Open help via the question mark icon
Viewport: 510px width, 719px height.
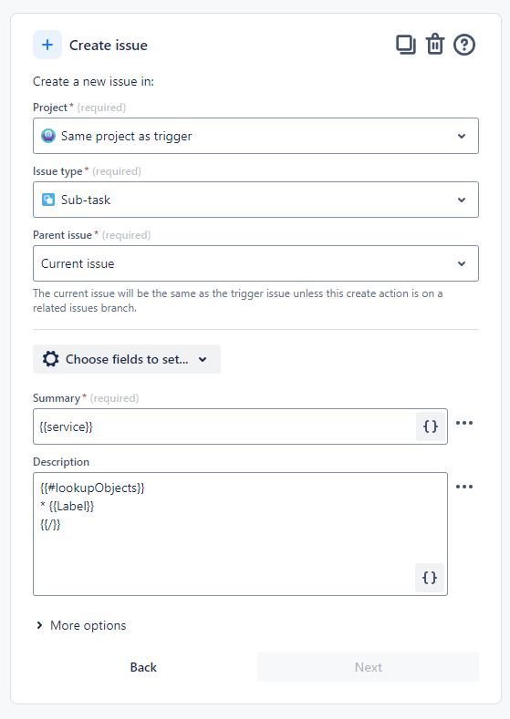[464, 45]
